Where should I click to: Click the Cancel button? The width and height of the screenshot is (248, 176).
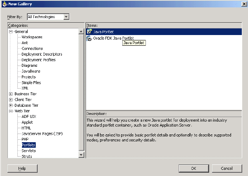click(227, 169)
